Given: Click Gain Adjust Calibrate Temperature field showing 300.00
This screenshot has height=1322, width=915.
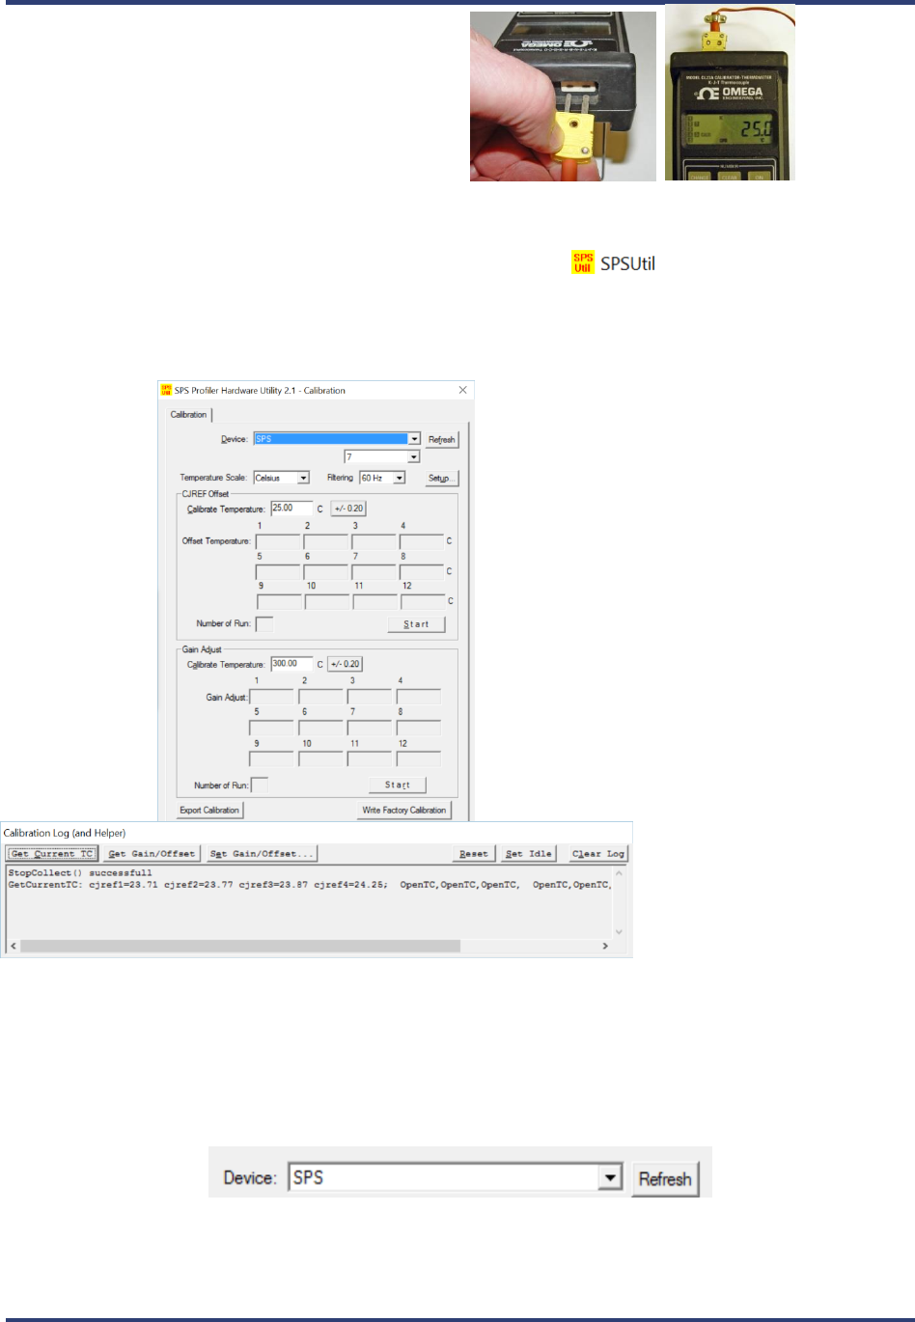Looking at the screenshot, I should pyautogui.click(x=291, y=664).
